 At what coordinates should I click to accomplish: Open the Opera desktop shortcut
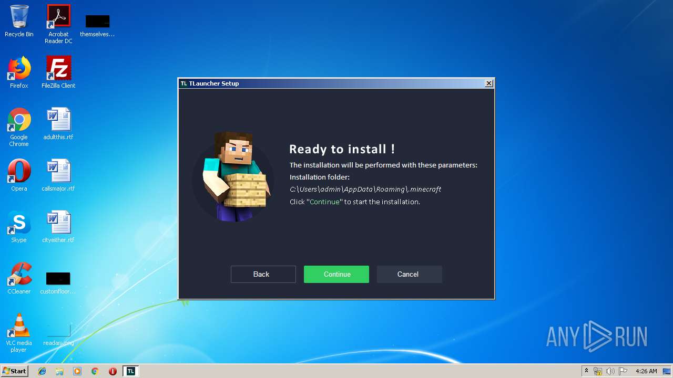19,175
